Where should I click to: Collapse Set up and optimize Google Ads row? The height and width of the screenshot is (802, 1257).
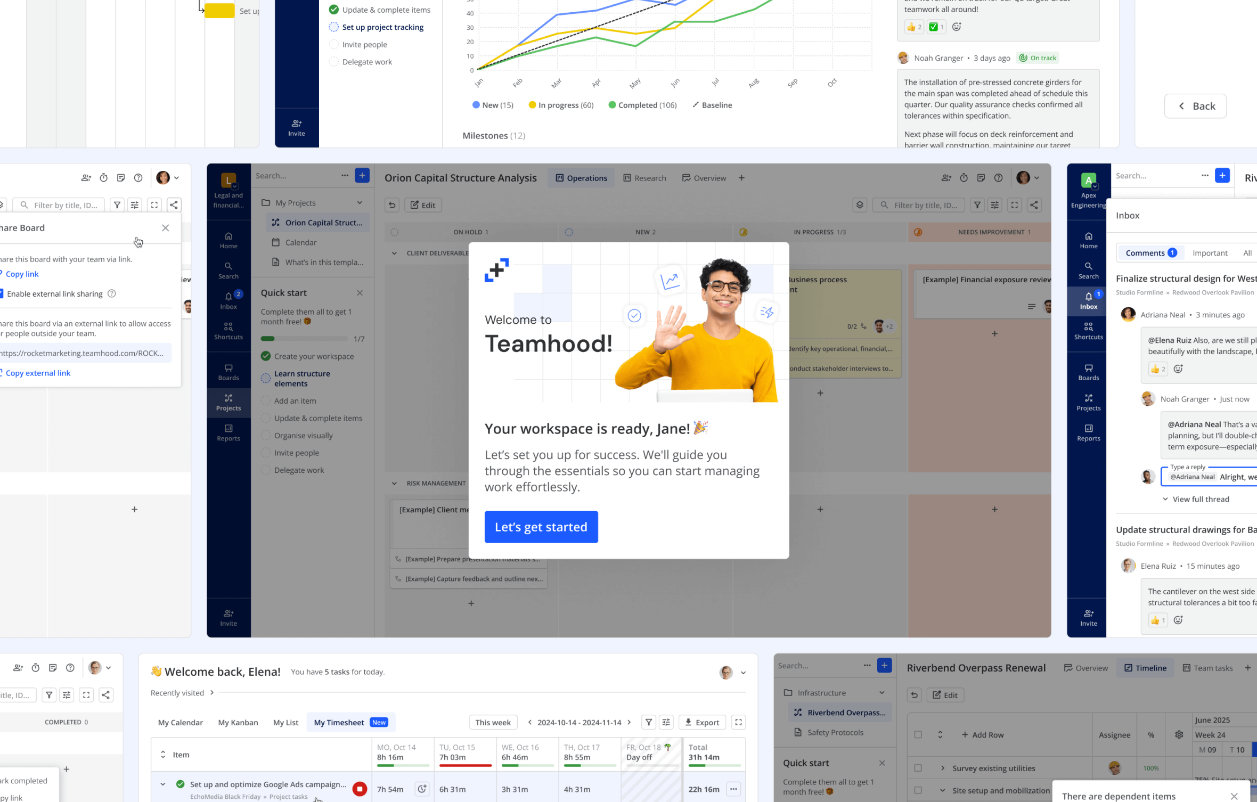click(x=163, y=784)
